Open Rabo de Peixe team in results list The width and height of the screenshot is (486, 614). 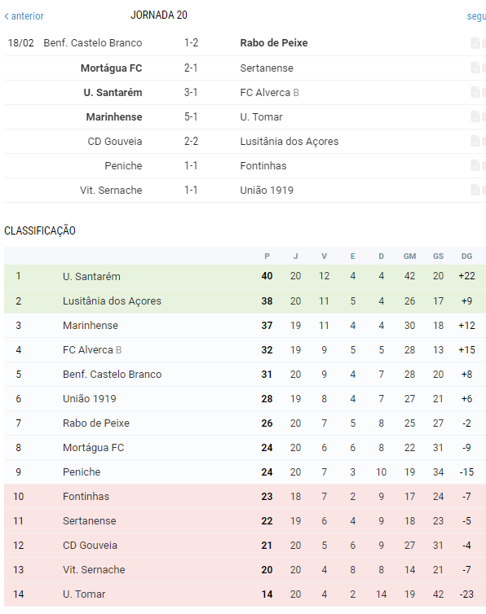pos(274,42)
